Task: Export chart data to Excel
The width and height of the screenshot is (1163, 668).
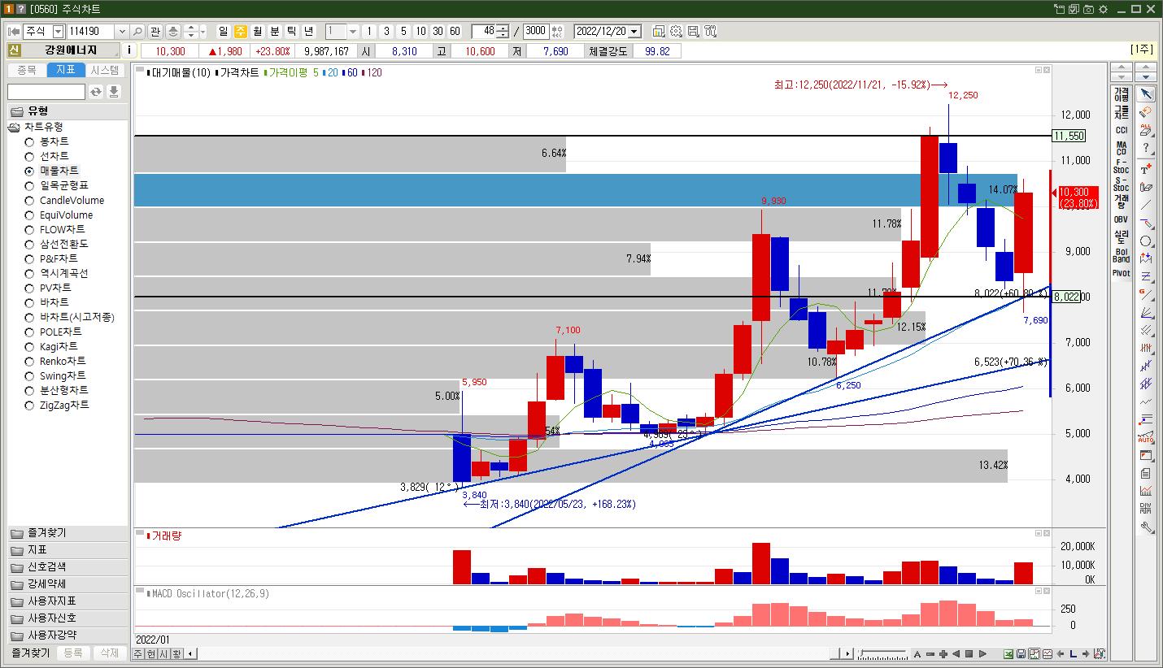Action: 1008,653
